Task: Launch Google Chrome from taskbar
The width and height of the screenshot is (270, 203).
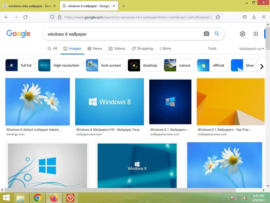Action: 37,198
